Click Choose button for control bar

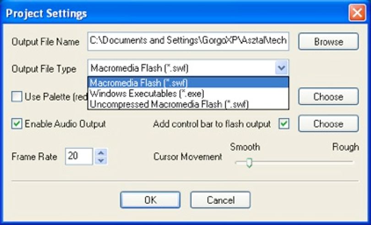(328, 124)
